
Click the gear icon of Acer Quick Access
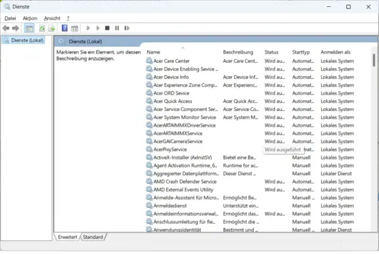149,101
